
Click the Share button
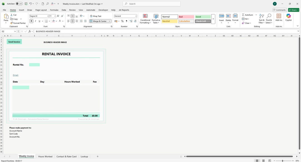coord(293,10)
